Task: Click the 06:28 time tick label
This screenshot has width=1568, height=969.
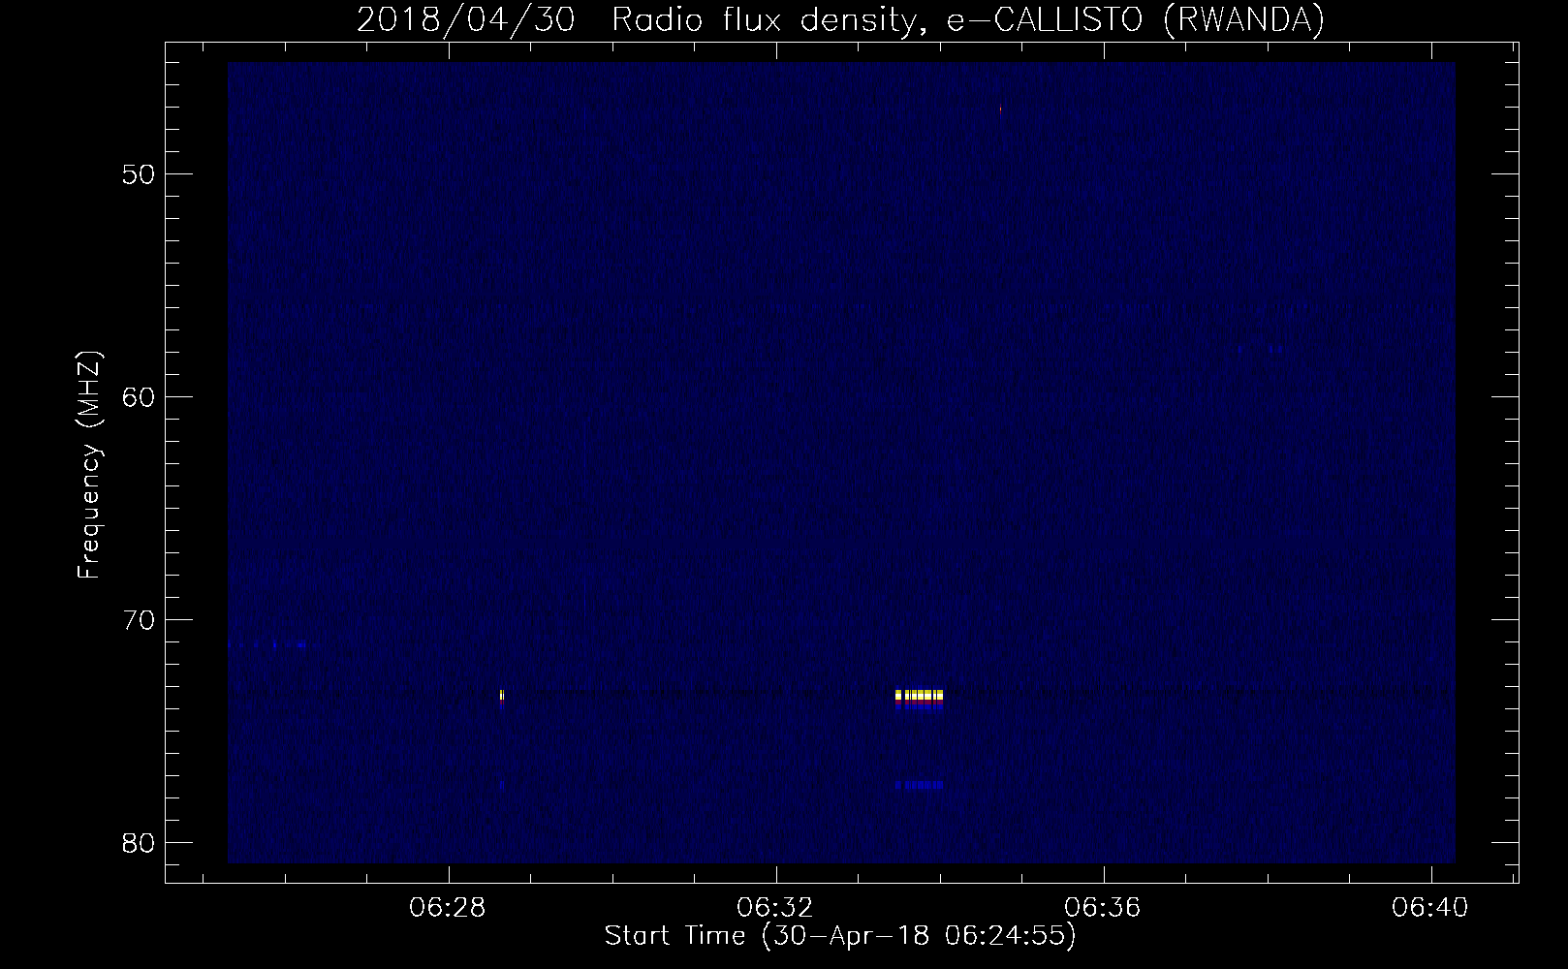Action: 448,908
